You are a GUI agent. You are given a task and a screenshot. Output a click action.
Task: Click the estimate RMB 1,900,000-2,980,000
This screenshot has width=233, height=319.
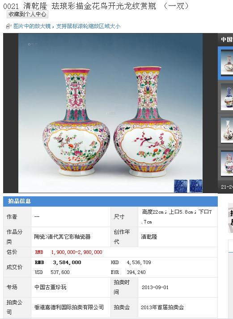click(68, 252)
